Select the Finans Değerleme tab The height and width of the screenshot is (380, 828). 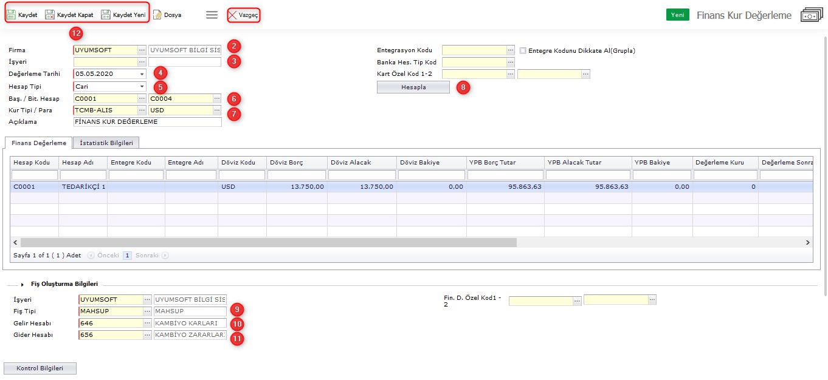pos(39,143)
